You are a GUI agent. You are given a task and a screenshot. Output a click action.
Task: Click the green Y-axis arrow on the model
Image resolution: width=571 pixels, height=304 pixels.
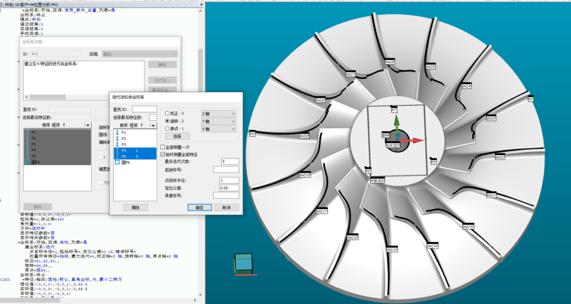click(x=396, y=123)
